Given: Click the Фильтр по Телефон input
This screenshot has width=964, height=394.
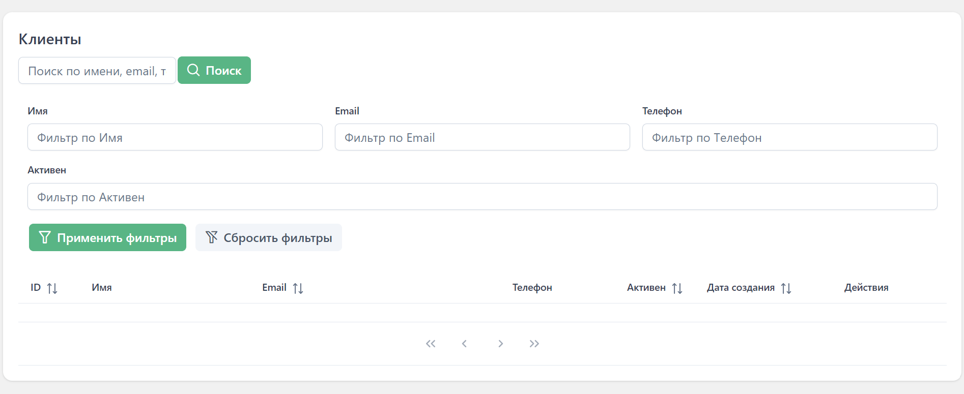Looking at the screenshot, I should (x=789, y=137).
